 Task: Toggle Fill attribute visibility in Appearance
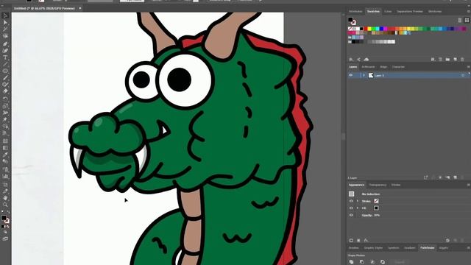tap(351, 208)
